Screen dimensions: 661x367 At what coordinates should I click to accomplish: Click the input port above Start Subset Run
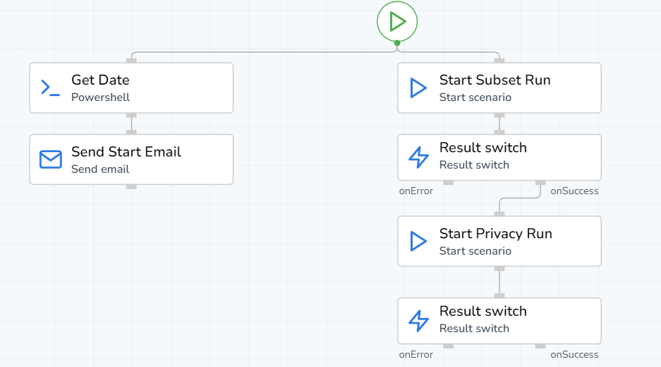coord(499,60)
